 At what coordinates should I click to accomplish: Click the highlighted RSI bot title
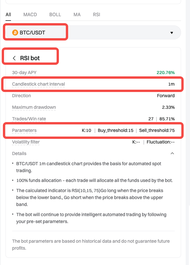(30, 58)
